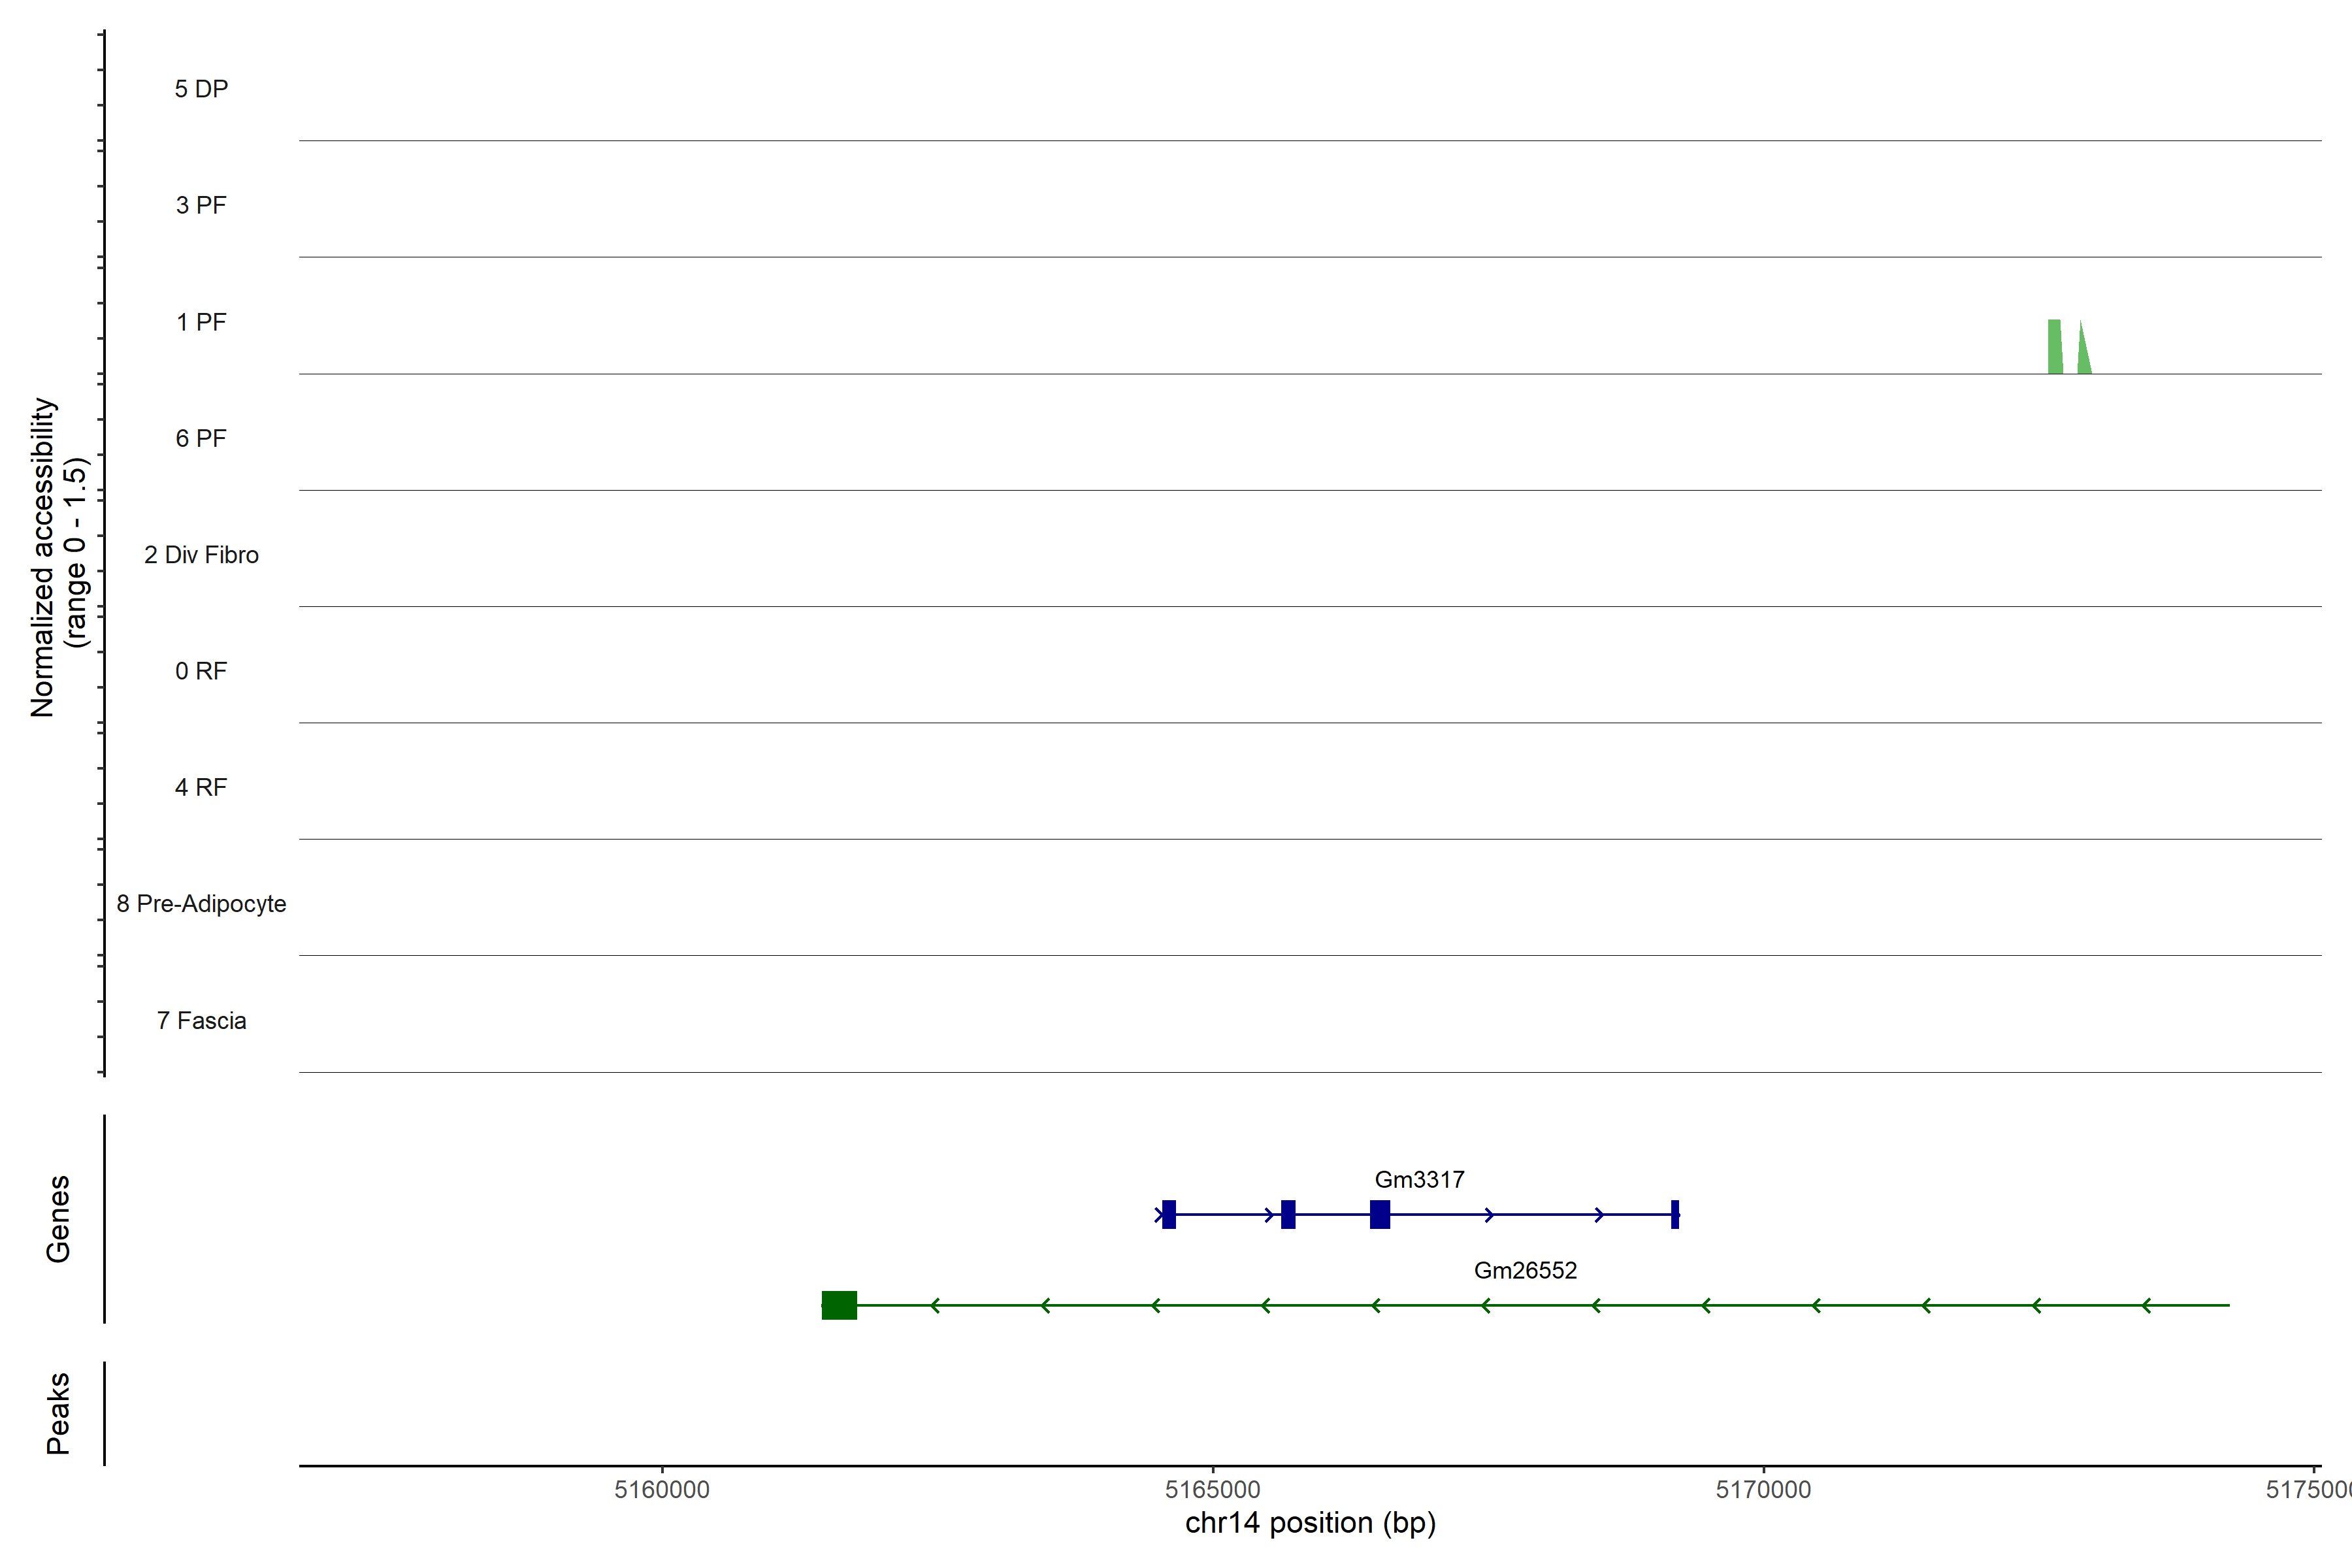
Task: Select the 8 Pre-Adipocyte track label
Action: 201,904
